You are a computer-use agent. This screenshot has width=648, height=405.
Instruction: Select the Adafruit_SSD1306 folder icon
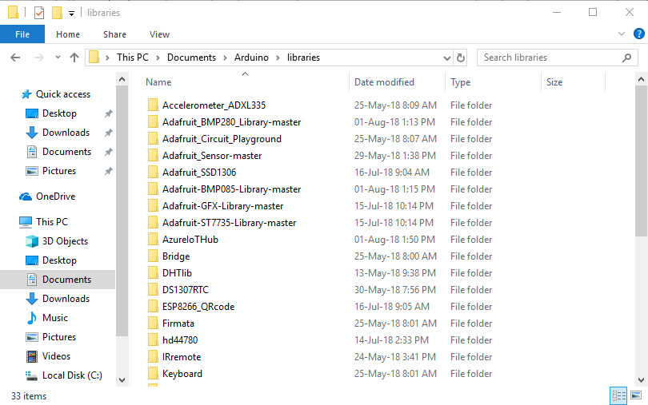pyautogui.click(x=153, y=173)
